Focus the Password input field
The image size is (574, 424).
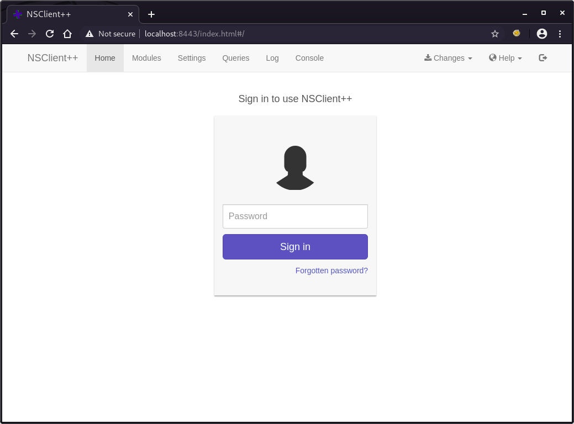(x=295, y=216)
